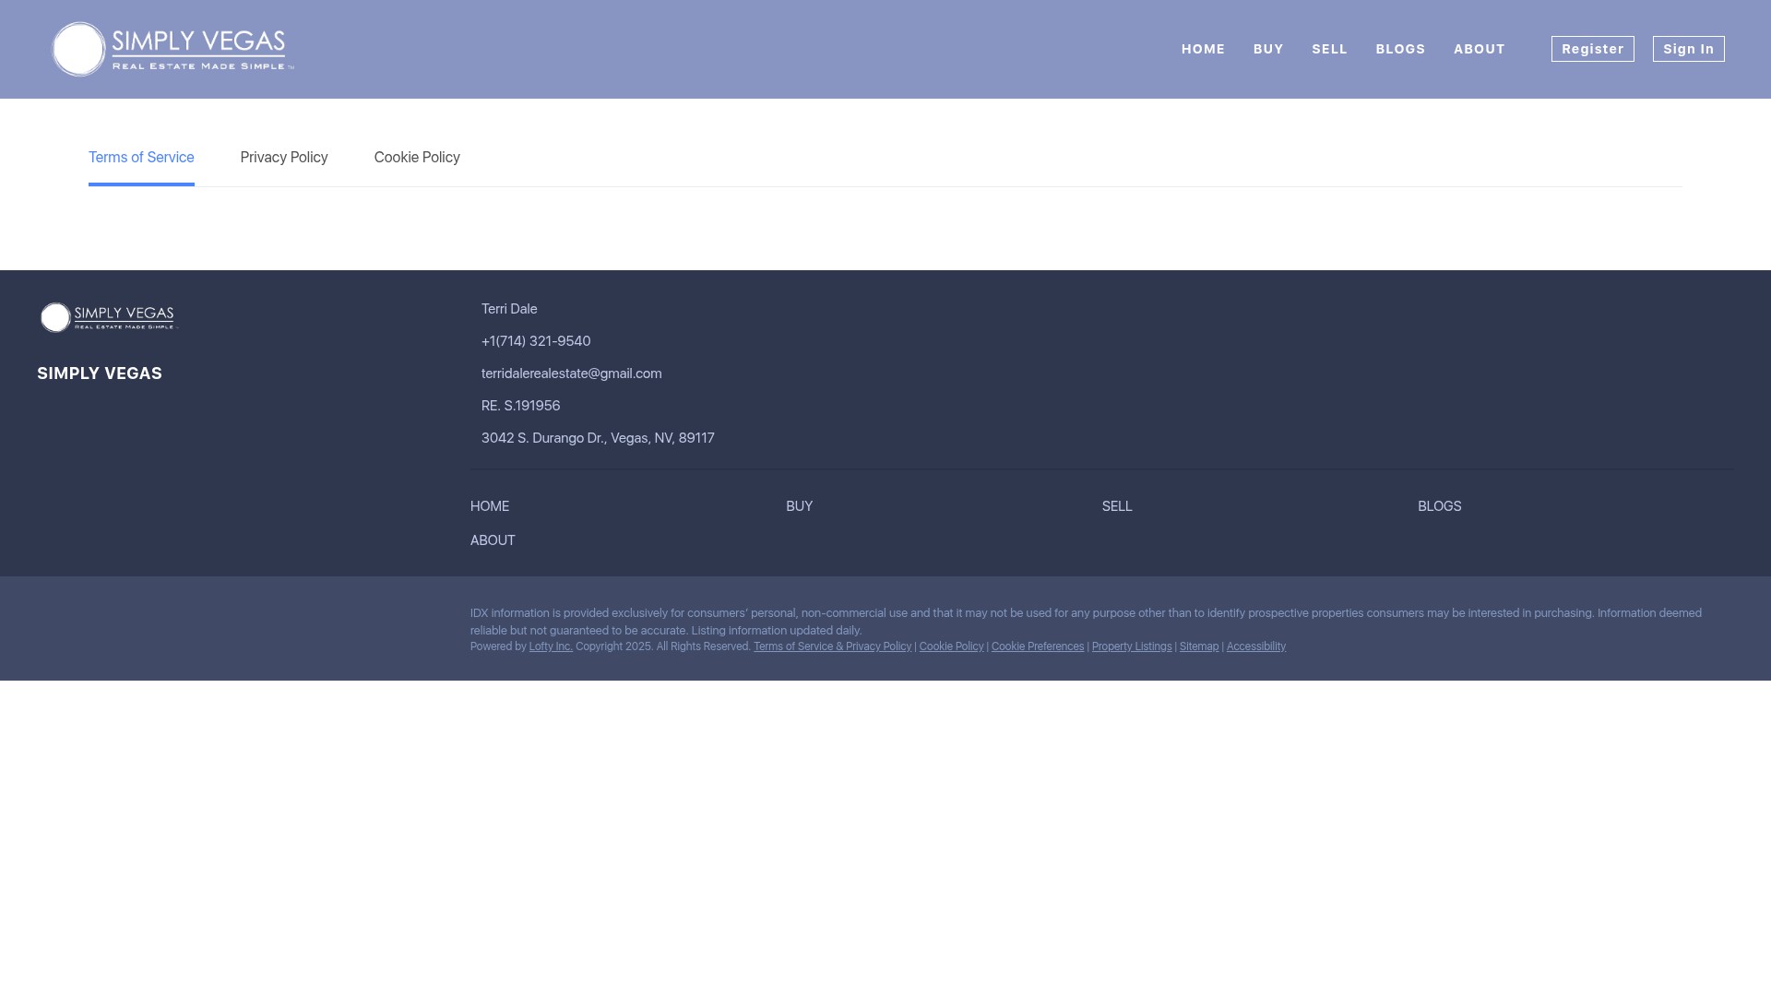Image resolution: width=1771 pixels, height=996 pixels.
Task: Open BUY in the top navigation
Action: click(x=1268, y=49)
